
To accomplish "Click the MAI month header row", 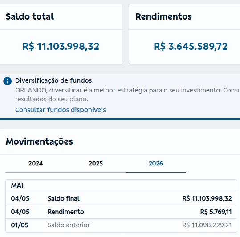I will (x=121, y=186).
